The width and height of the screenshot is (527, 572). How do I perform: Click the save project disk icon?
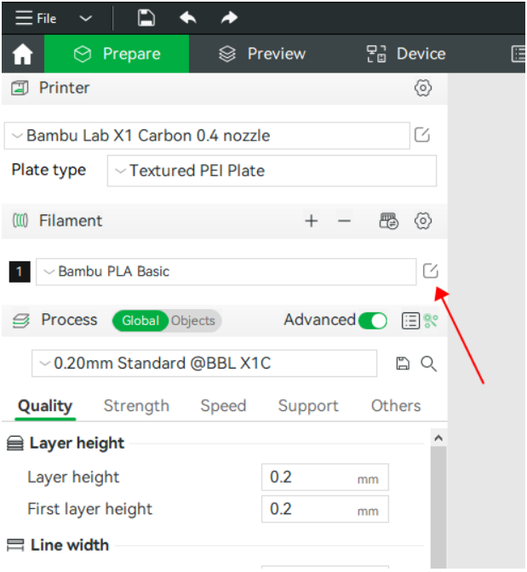click(146, 18)
